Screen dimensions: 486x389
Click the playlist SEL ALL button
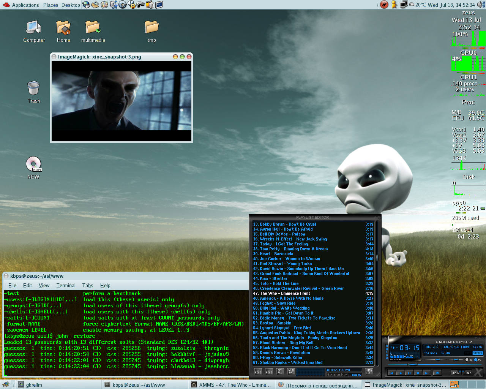[x=280, y=371]
